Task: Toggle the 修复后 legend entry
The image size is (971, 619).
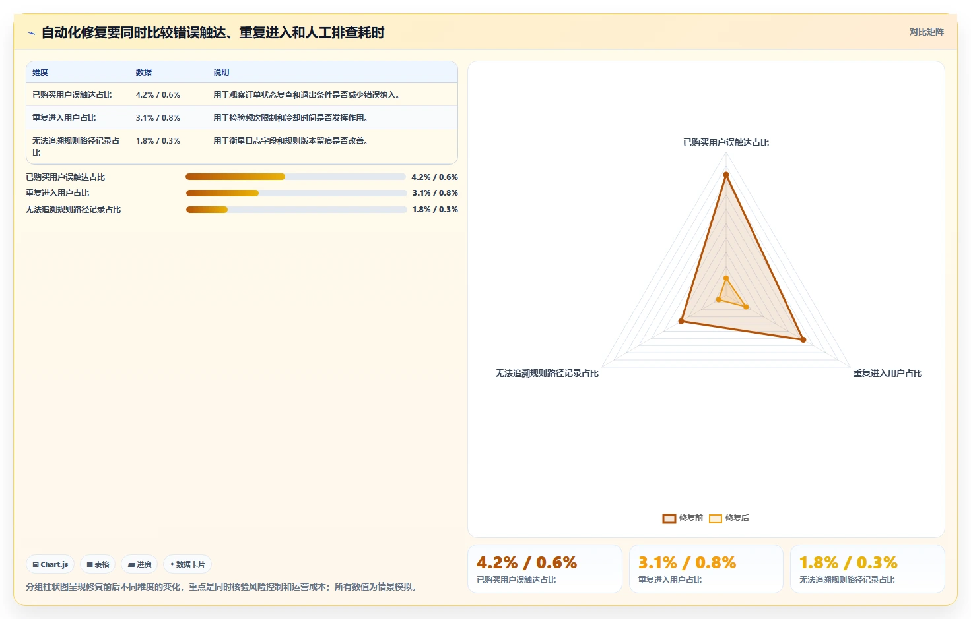Action: point(729,518)
